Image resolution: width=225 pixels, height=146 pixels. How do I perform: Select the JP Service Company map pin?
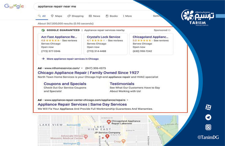click(107, 136)
